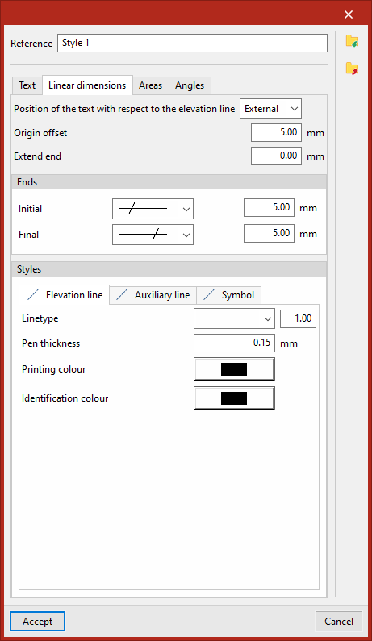Open the Angles tab
Screen dimensions: 372x641
190,85
